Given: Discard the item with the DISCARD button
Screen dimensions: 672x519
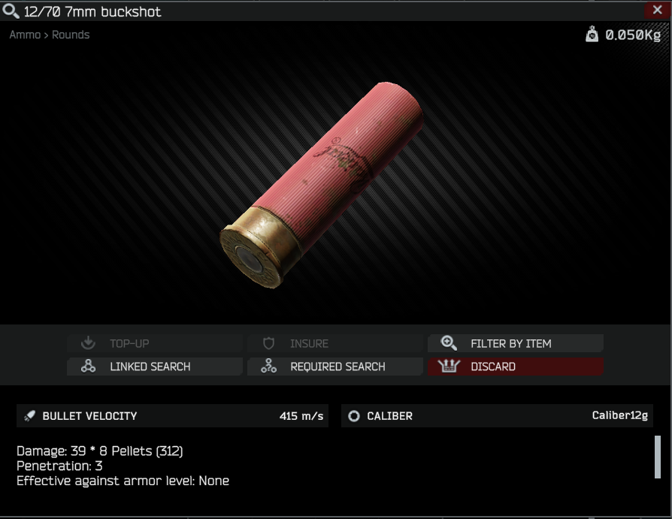Looking at the screenshot, I should [516, 366].
